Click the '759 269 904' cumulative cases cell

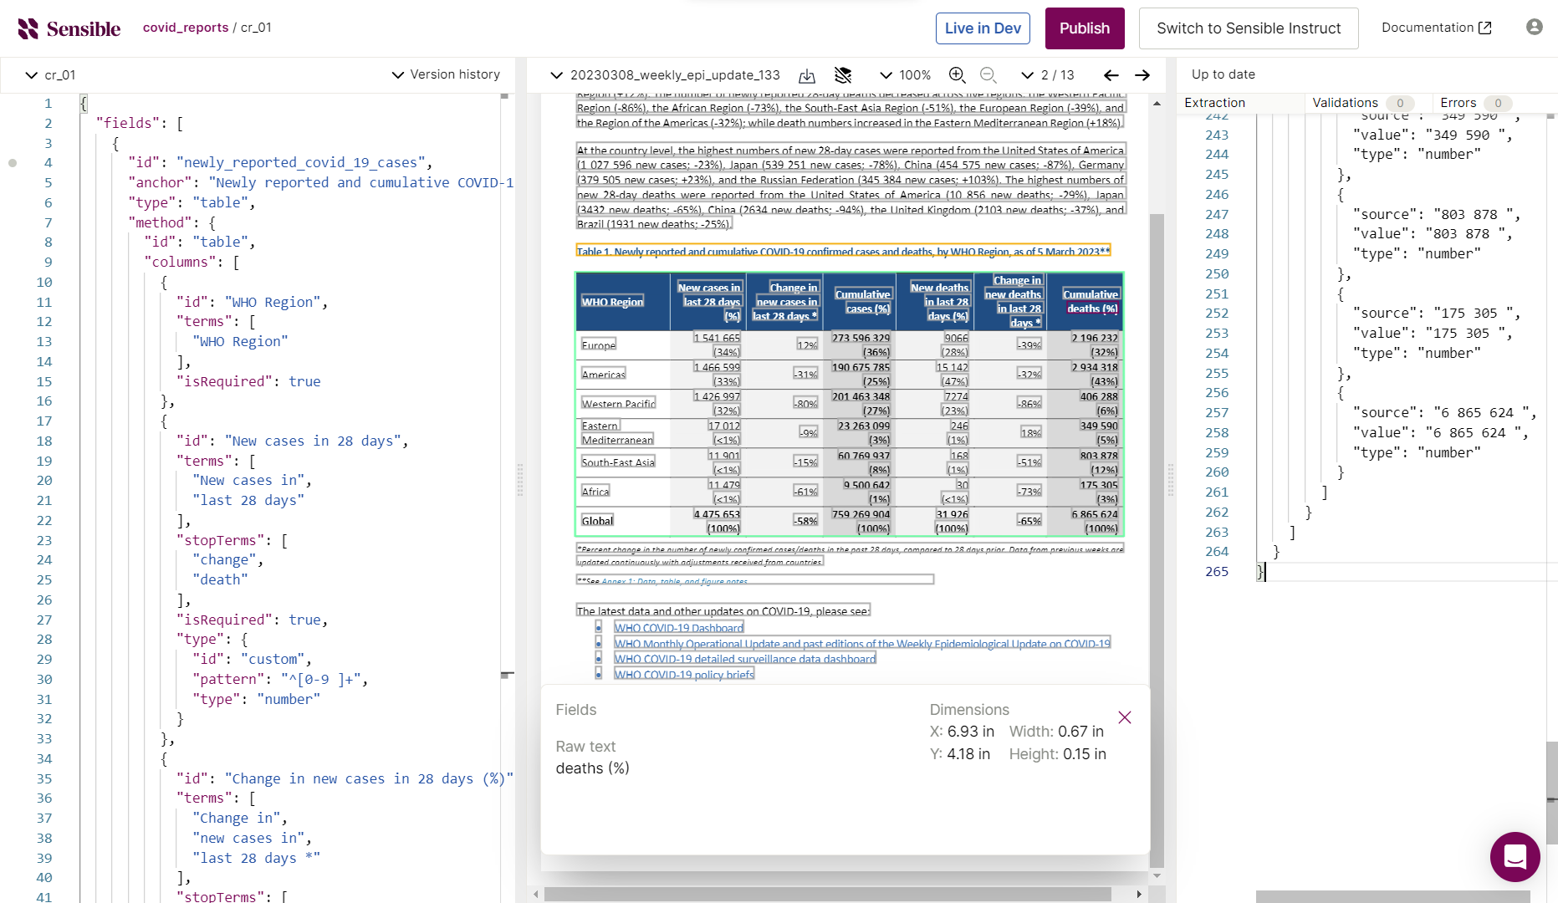point(861,514)
